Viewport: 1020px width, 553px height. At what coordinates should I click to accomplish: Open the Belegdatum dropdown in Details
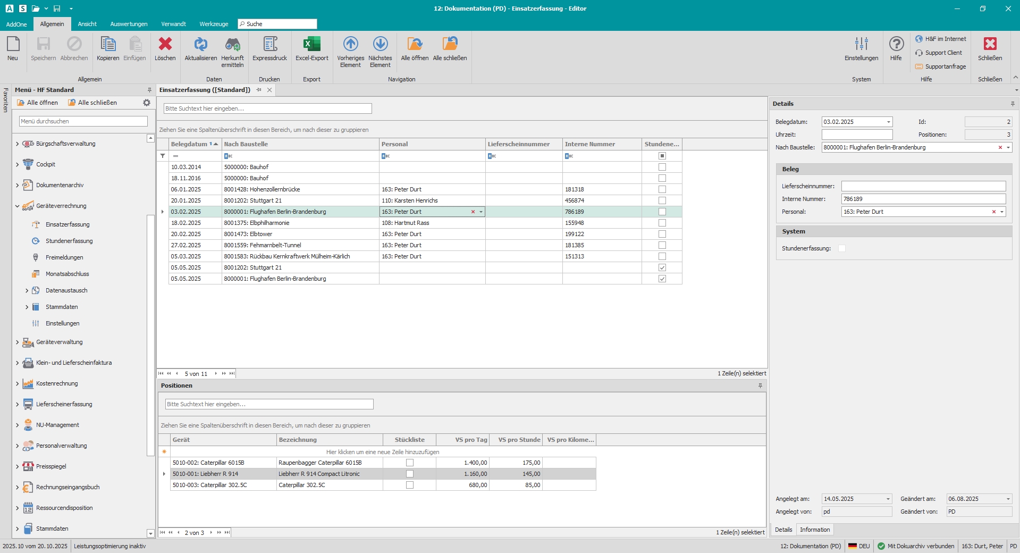[888, 122]
